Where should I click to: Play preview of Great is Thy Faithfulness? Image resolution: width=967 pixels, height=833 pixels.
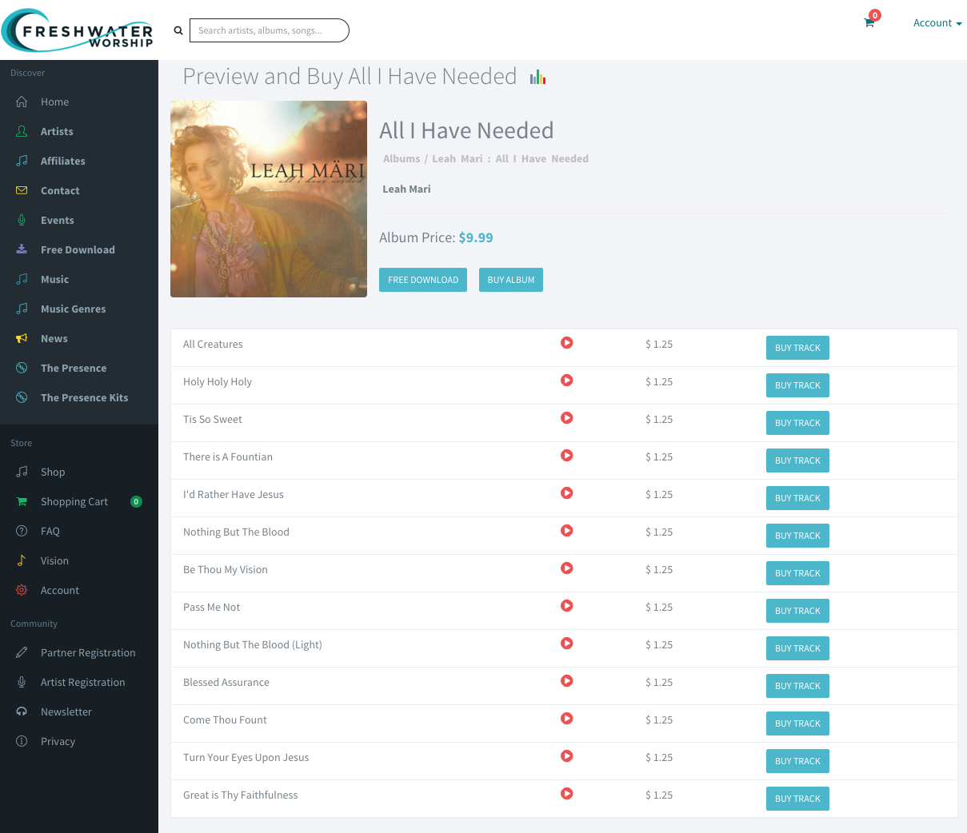coord(567,794)
